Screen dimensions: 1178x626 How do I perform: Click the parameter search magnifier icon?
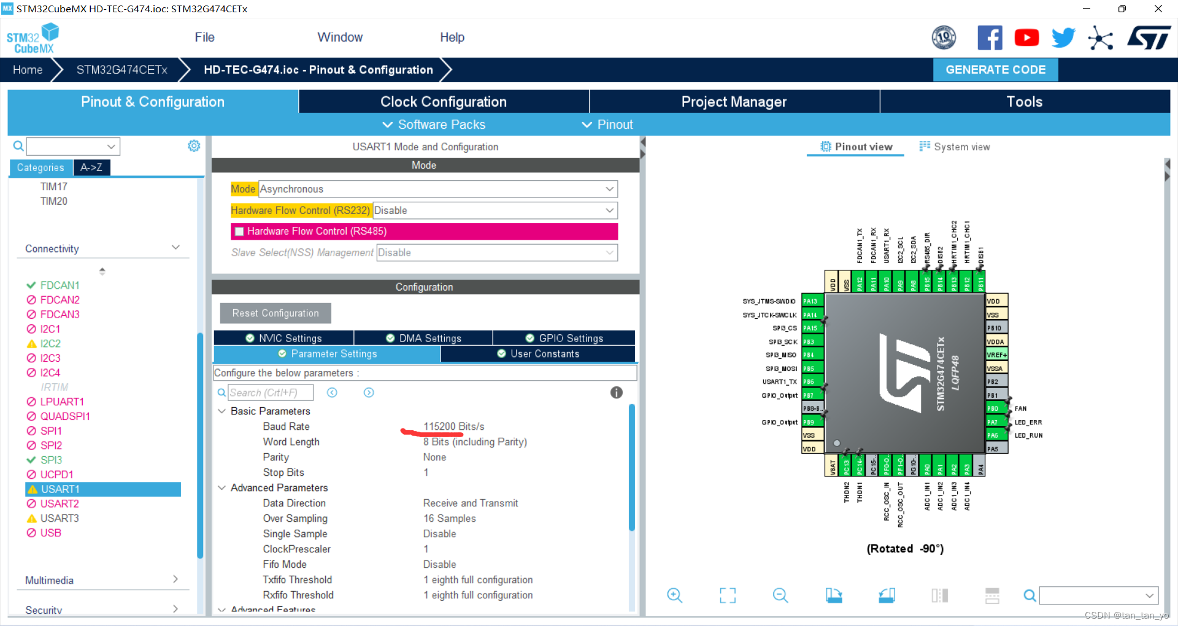click(221, 392)
